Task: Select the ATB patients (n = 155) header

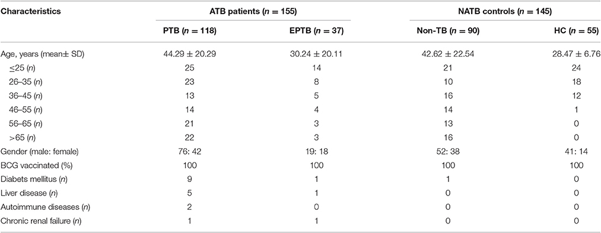Action: (254, 12)
